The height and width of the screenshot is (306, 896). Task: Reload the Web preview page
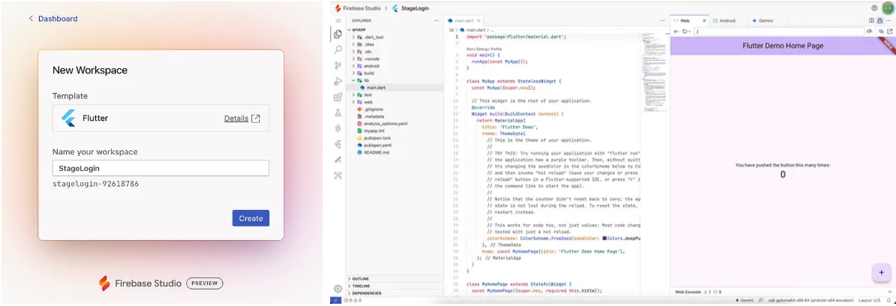pyautogui.click(x=684, y=31)
